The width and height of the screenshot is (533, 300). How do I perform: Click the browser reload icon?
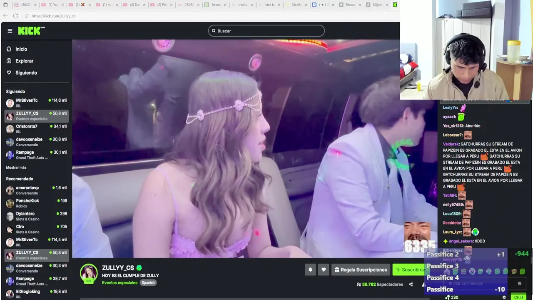pos(15,16)
